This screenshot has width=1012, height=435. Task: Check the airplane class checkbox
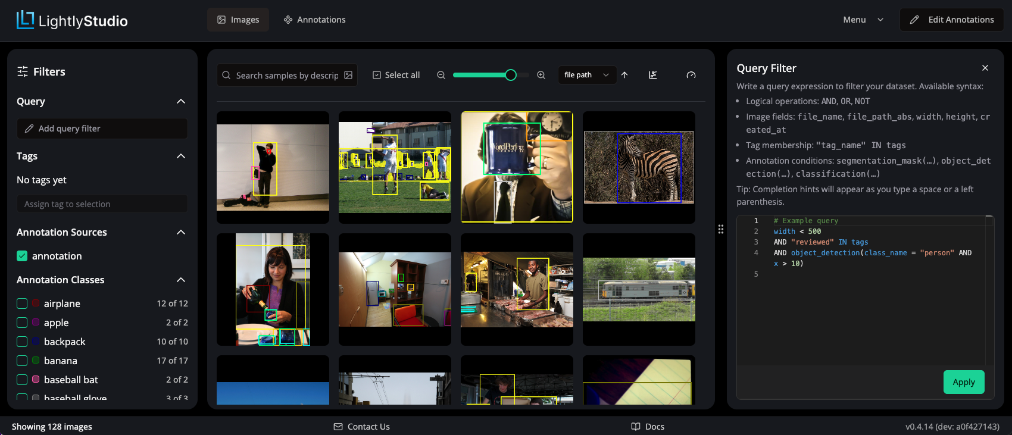pos(22,303)
